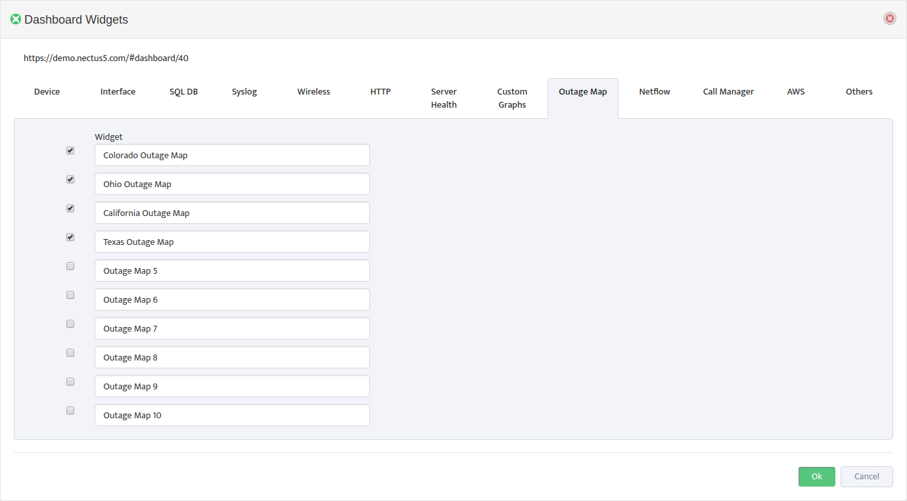Open the Call Manager tab
Screen dimensions: 907x501
click(x=728, y=92)
